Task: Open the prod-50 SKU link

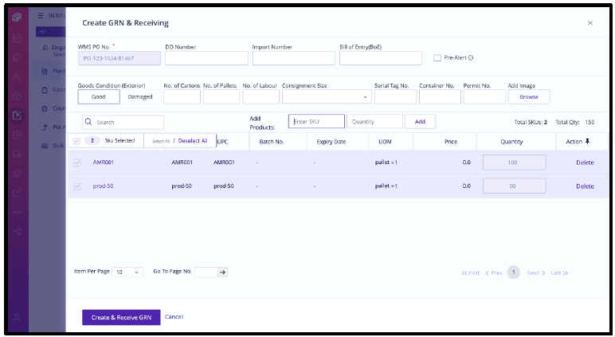Action: click(x=103, y=186)
